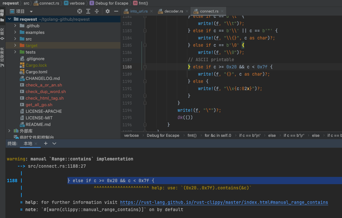Toggle fold marker at line 1183
342x218 pixels.
pos(145,31)
